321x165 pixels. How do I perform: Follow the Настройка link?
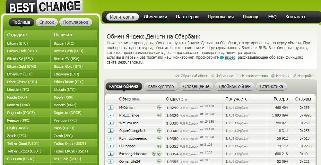[x=306, y=76]
